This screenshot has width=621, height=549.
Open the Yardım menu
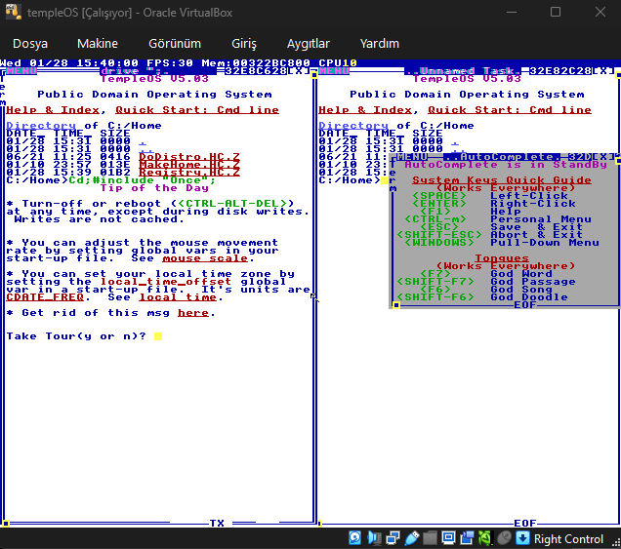tap(380, 43)
